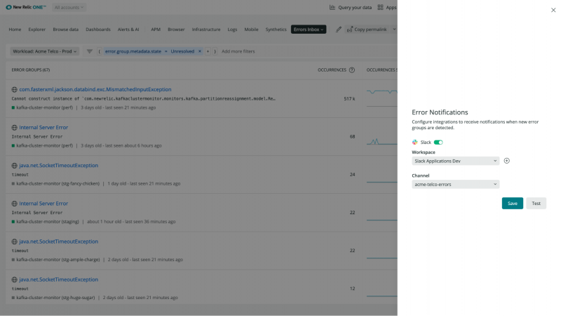Open the error.group.metadata.state filter operator dropdown
This screenshot has height=316, width=561.
(x=166, y=51)
